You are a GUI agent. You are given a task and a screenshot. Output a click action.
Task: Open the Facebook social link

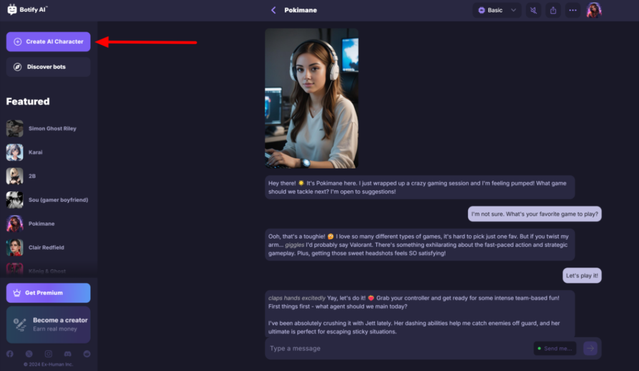point(10,354)
